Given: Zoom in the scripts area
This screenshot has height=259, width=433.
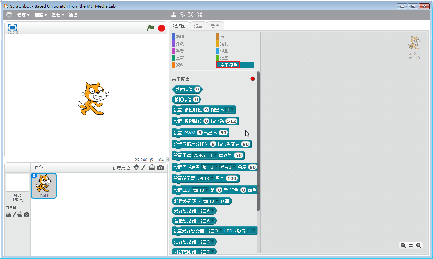Looking at the screenshot, I should (419, 246).
